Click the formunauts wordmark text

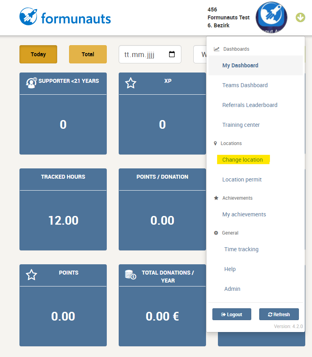click(76, 18)
